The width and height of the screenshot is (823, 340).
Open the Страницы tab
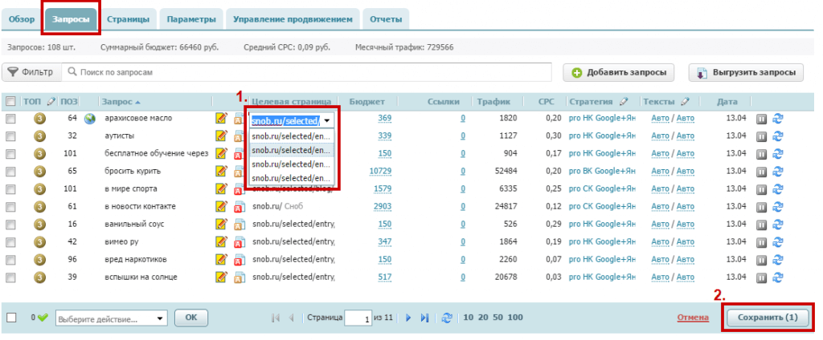[128, 19]
